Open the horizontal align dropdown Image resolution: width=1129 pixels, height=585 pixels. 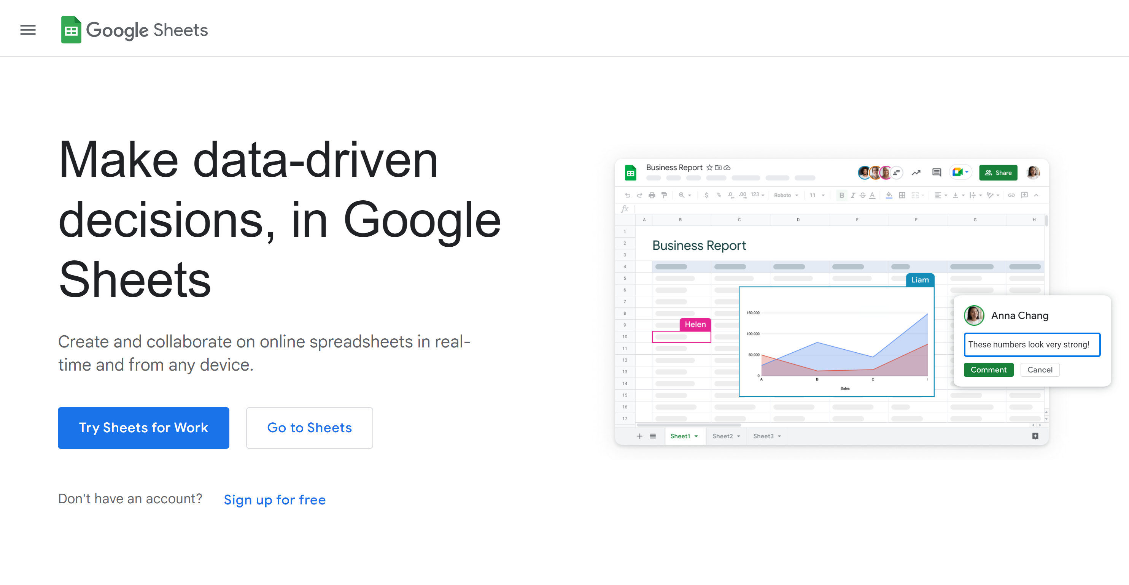[941, 195]
